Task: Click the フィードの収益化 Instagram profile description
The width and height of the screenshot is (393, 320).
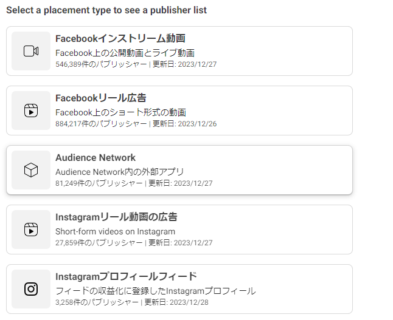Action: pyautogui.click(x=155, y=291)
